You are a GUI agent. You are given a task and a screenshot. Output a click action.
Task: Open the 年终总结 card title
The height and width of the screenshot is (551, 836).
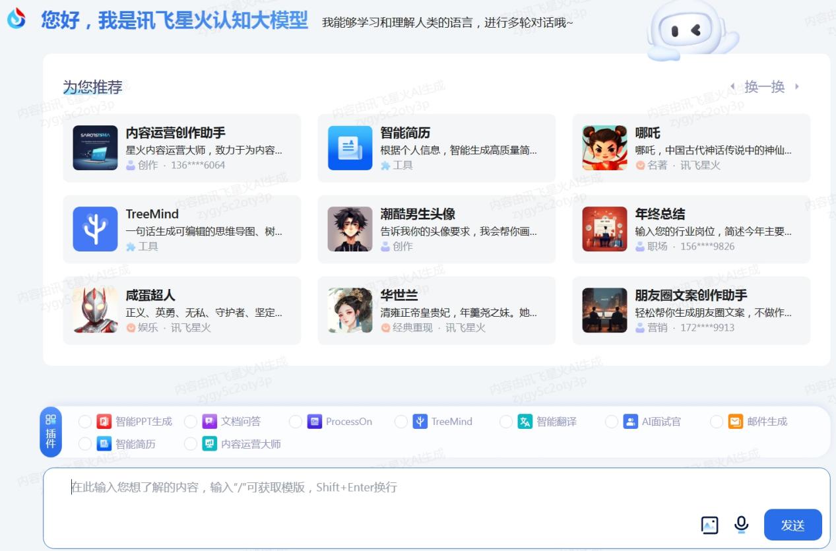pyautogui.click(x=660, y=214)
